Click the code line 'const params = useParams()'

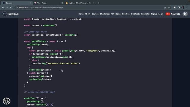coord(41,25)
